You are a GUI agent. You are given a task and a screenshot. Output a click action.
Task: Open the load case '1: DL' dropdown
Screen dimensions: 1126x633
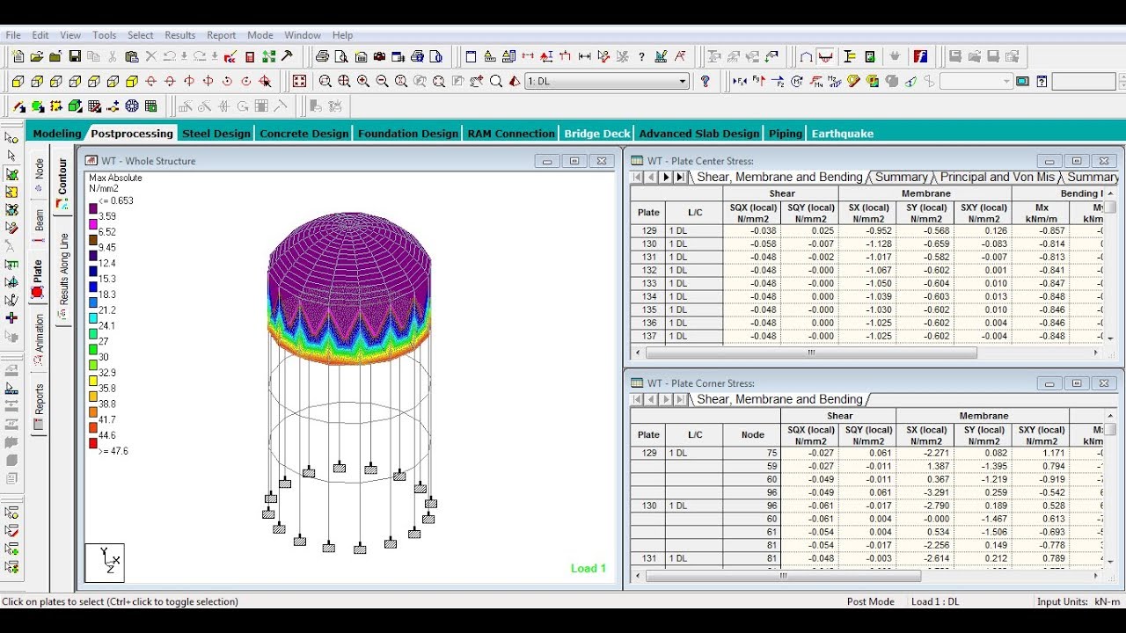(x=606, y=81)
